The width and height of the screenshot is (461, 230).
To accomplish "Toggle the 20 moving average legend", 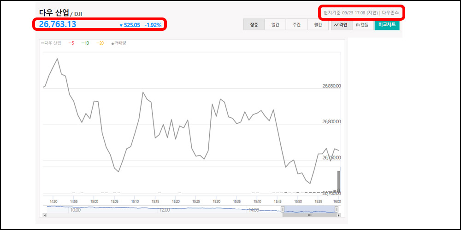I will point(100,43).
